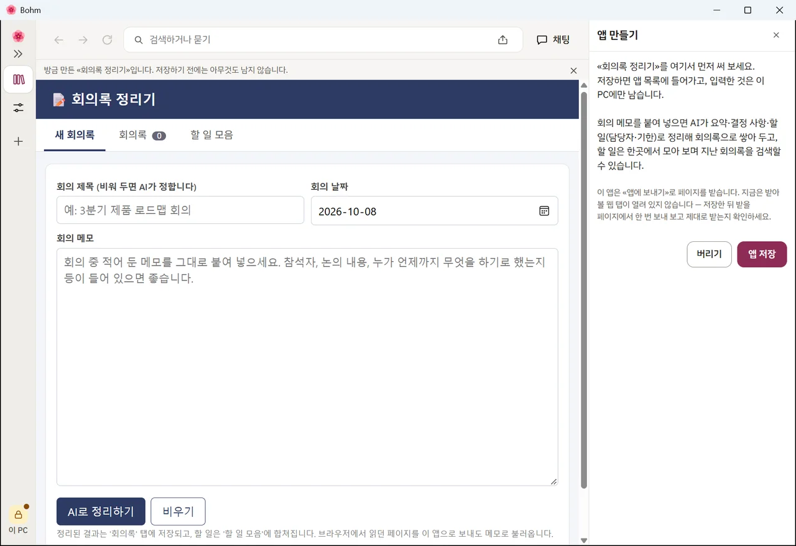Reload the page with refresh icon

coord(107,40)
